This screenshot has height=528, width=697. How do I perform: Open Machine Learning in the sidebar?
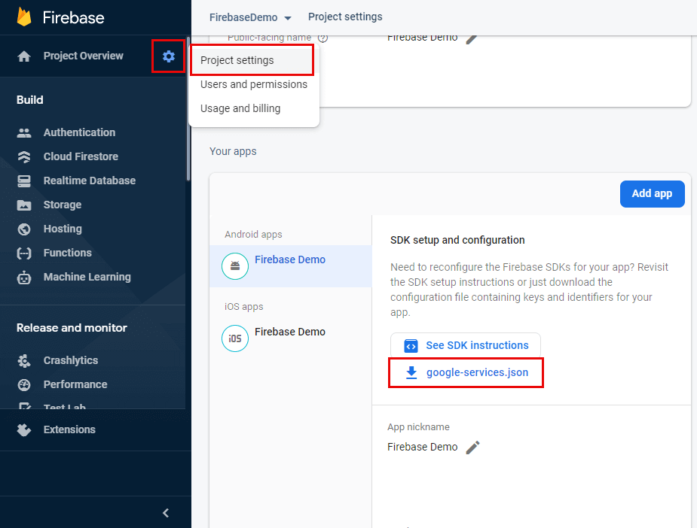point(87,277)
